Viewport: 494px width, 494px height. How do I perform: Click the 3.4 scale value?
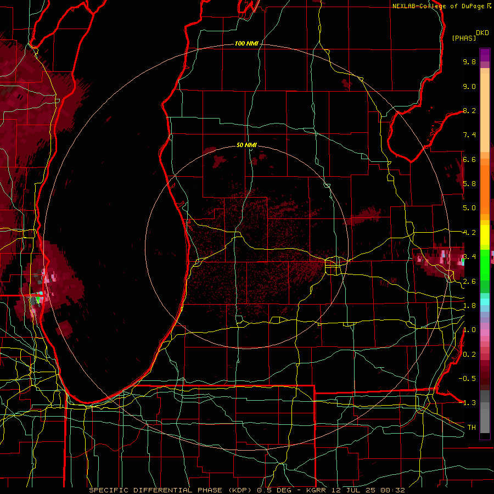click(x=469, y=257)
